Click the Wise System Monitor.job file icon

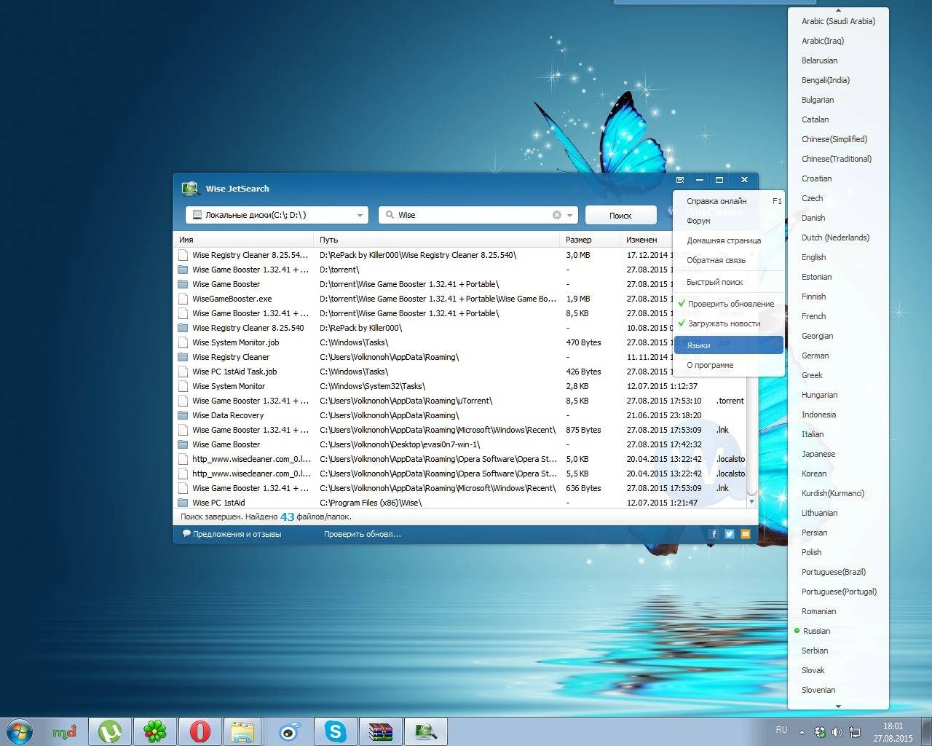click(183, 342)
